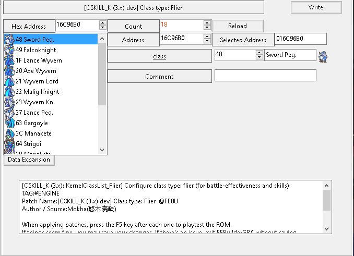The image size is (354, 256).
Task: Select list row 1F Lance Wyvern
Action: 51,60
